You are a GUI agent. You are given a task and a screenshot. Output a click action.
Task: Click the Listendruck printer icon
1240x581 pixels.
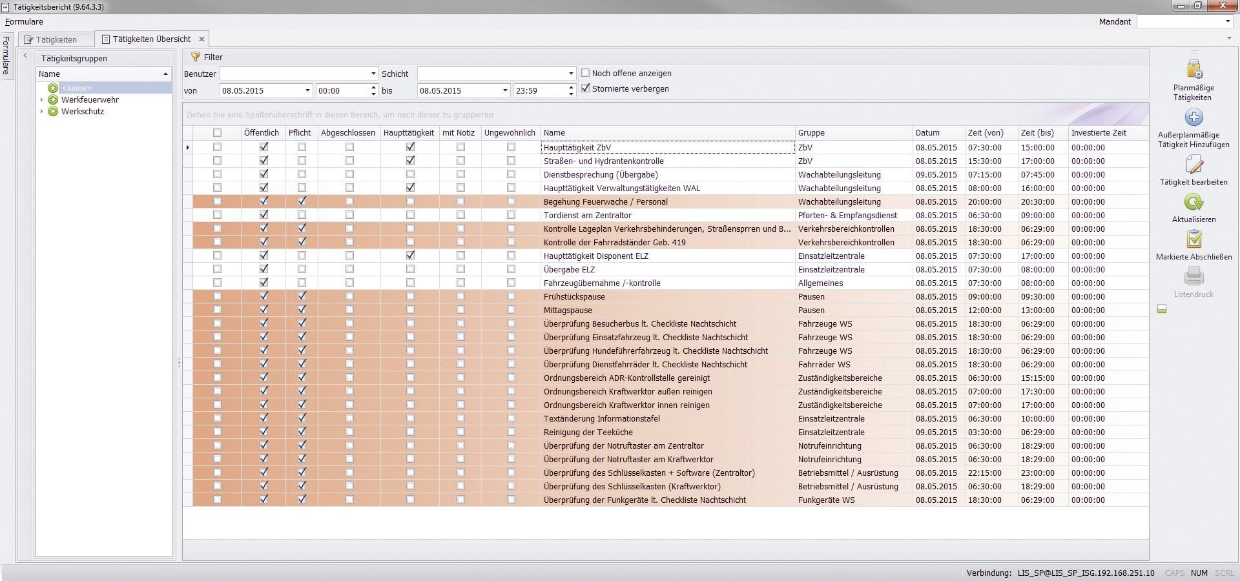click(x=1193, y=278)
